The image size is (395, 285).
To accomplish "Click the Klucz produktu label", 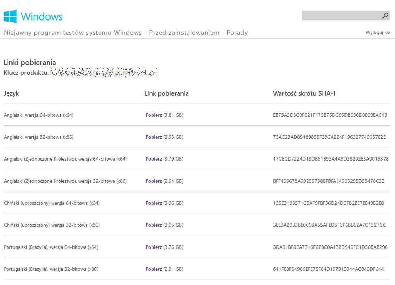I will coord(26,73).
